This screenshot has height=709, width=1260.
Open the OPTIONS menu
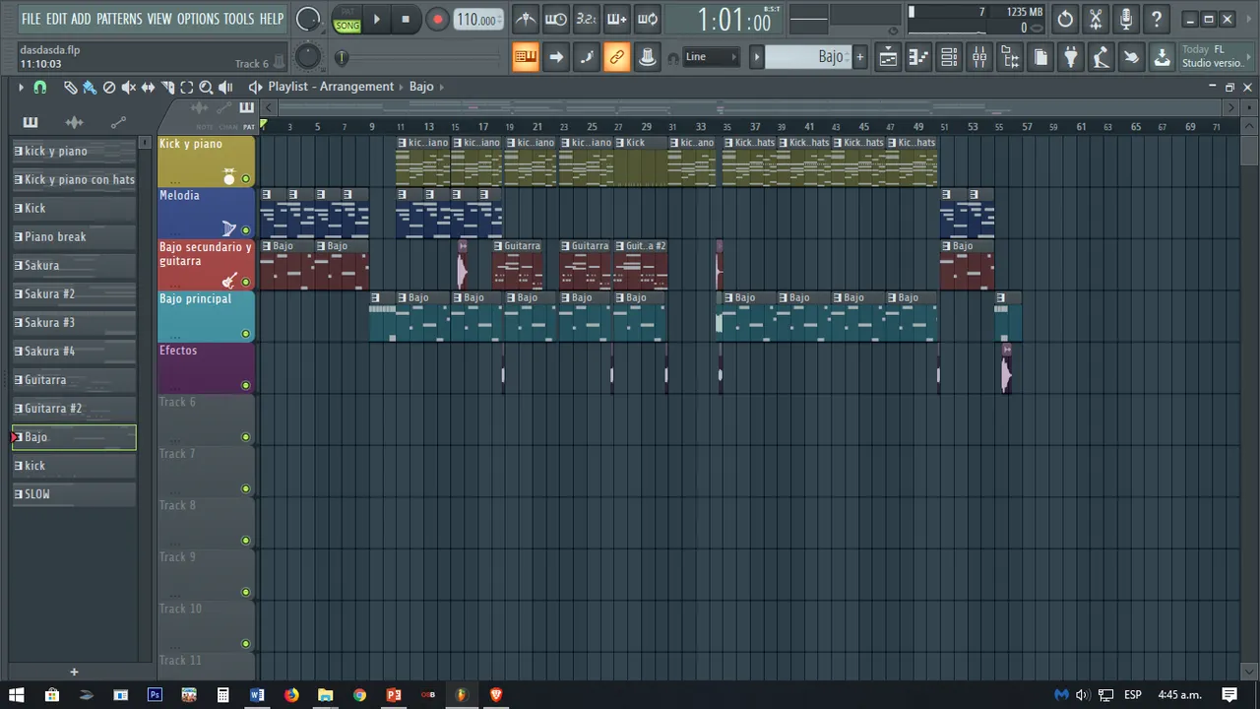198,19
